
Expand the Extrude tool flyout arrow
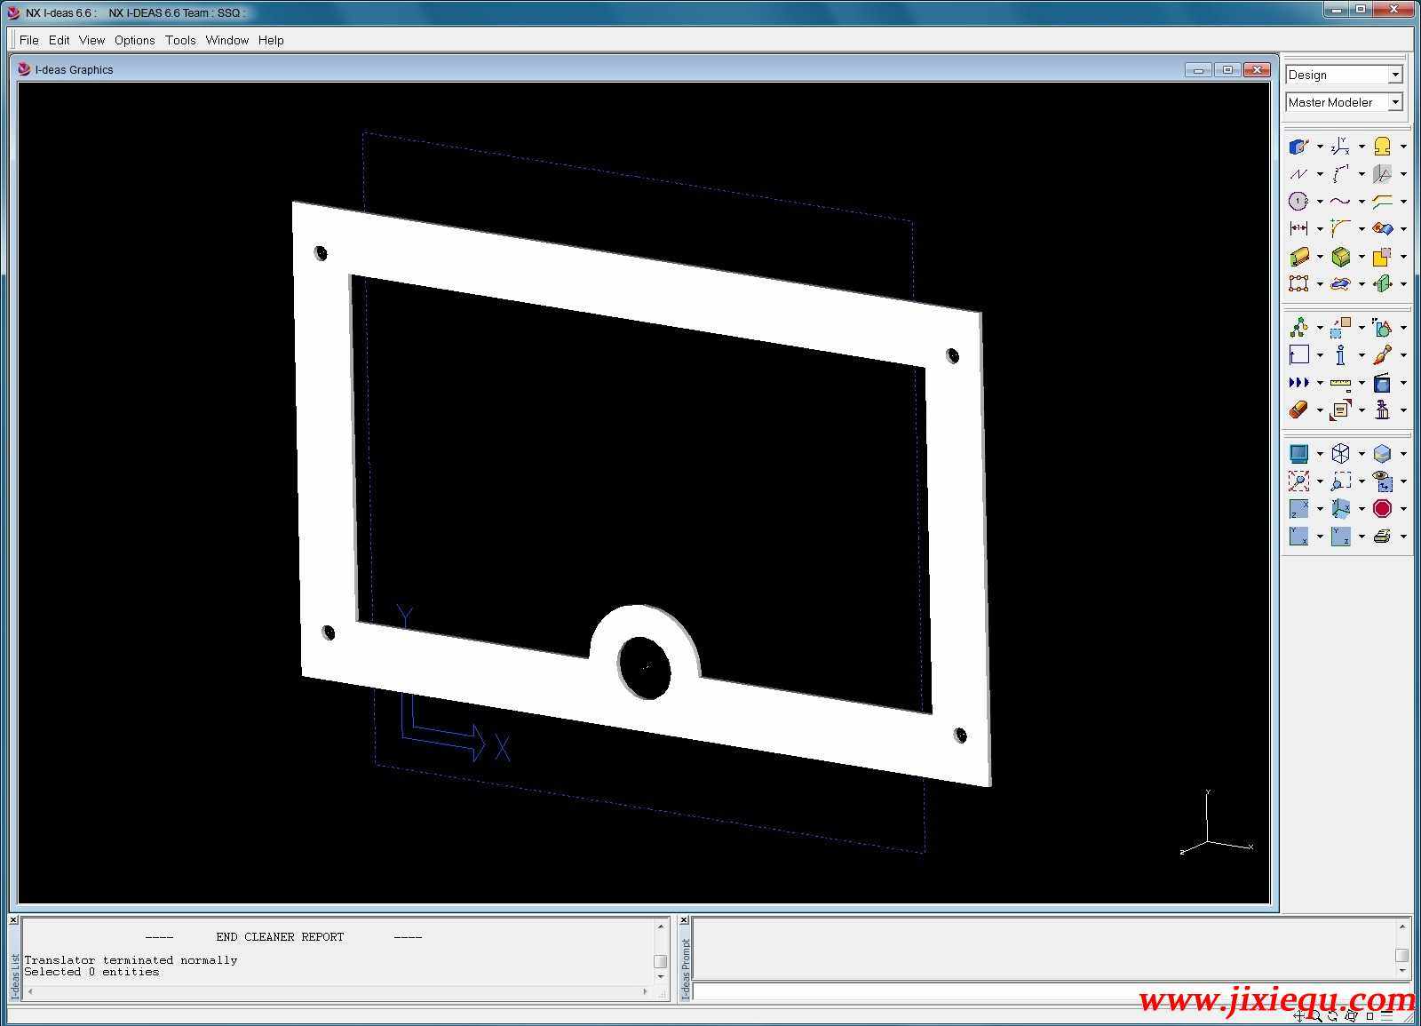point(1321,256)
